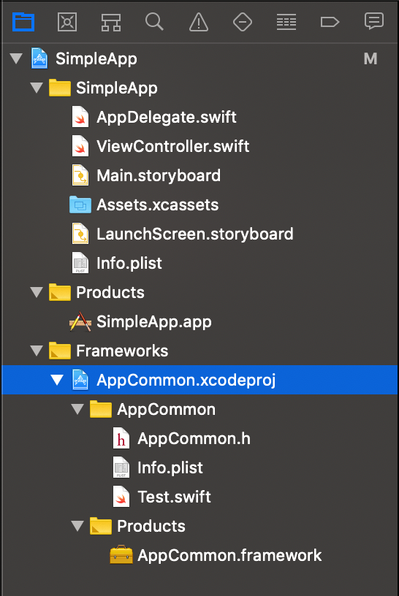Open the Symbol navigator hierarchy icon
This screenshot has width=399, height=596.
(x=110, y=22)
